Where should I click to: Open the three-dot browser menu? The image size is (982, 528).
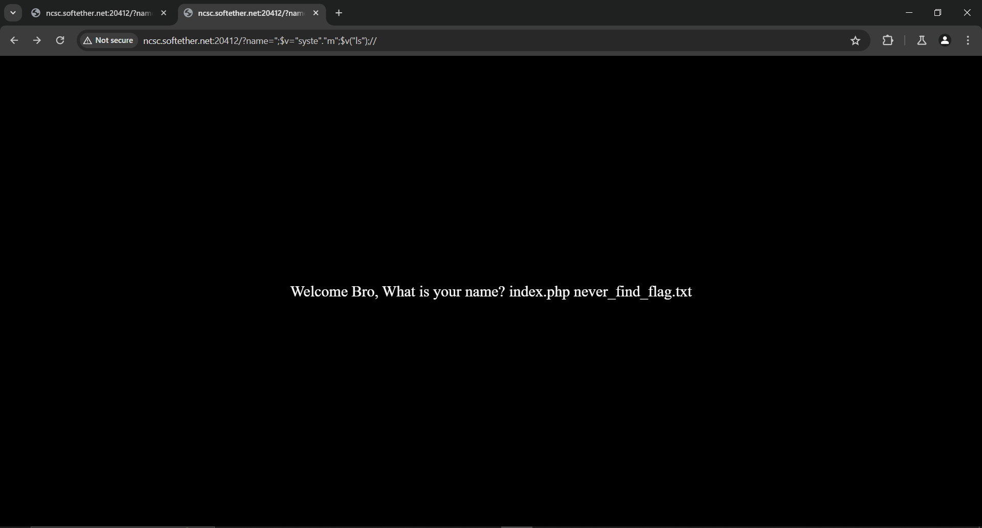[968, 40]
